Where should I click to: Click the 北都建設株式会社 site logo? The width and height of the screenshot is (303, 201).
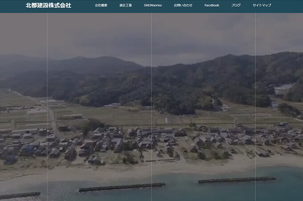(x=48, y=5)
